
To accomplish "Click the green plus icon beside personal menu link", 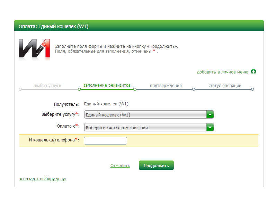I will [x=253, y=72].
